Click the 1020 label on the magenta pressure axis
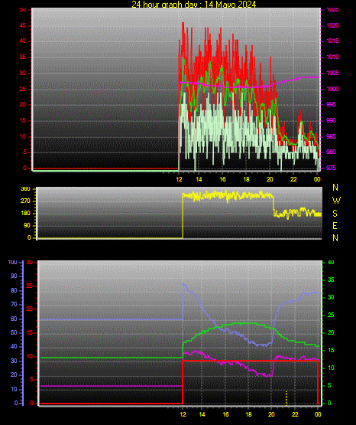Image resolution: width=356 pixels, height=425 pixels. coord(332,25)
